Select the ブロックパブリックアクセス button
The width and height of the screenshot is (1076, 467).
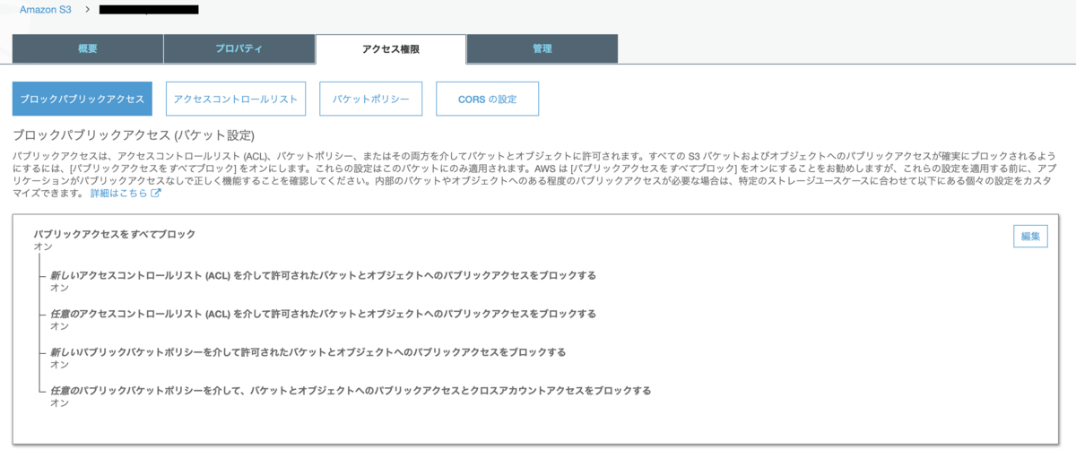tap(82, 99)
